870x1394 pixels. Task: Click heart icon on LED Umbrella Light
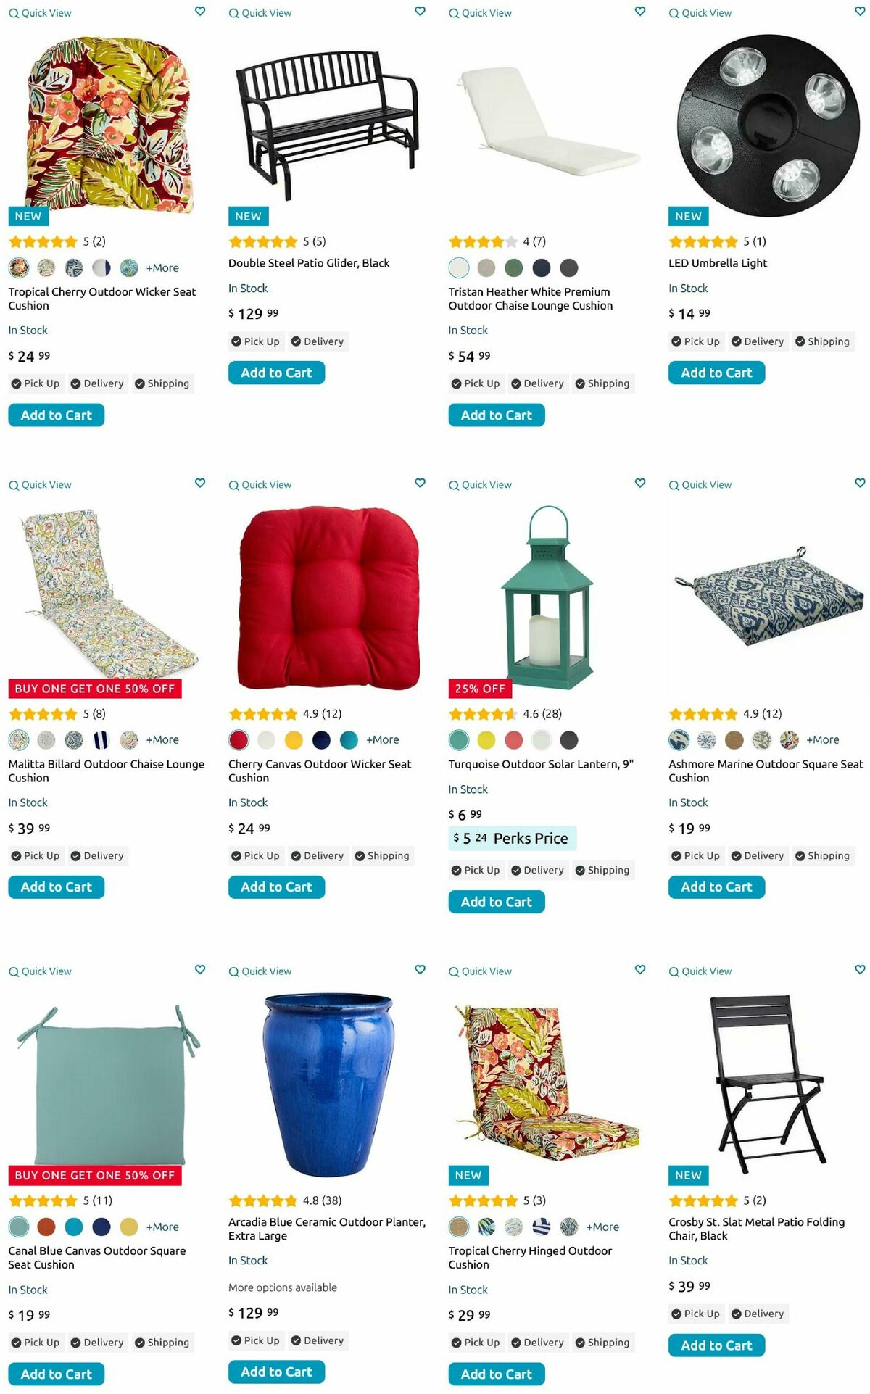pyautogui.click(x=860, y=12)
